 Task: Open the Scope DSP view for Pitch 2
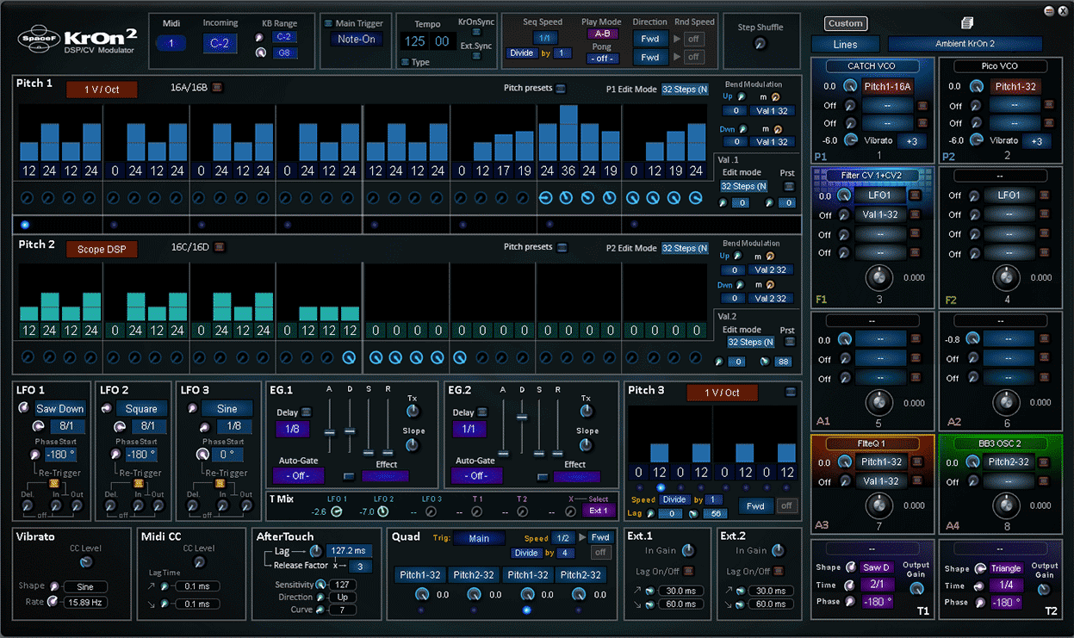(102, 249)
